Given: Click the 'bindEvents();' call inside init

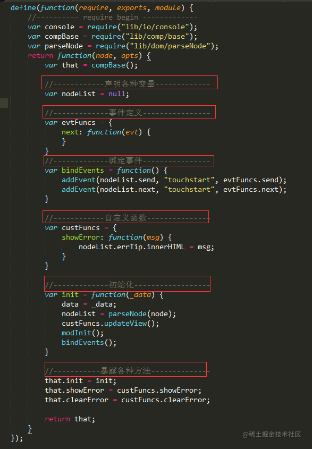Looking at the screenshot, I should [89, 343].
